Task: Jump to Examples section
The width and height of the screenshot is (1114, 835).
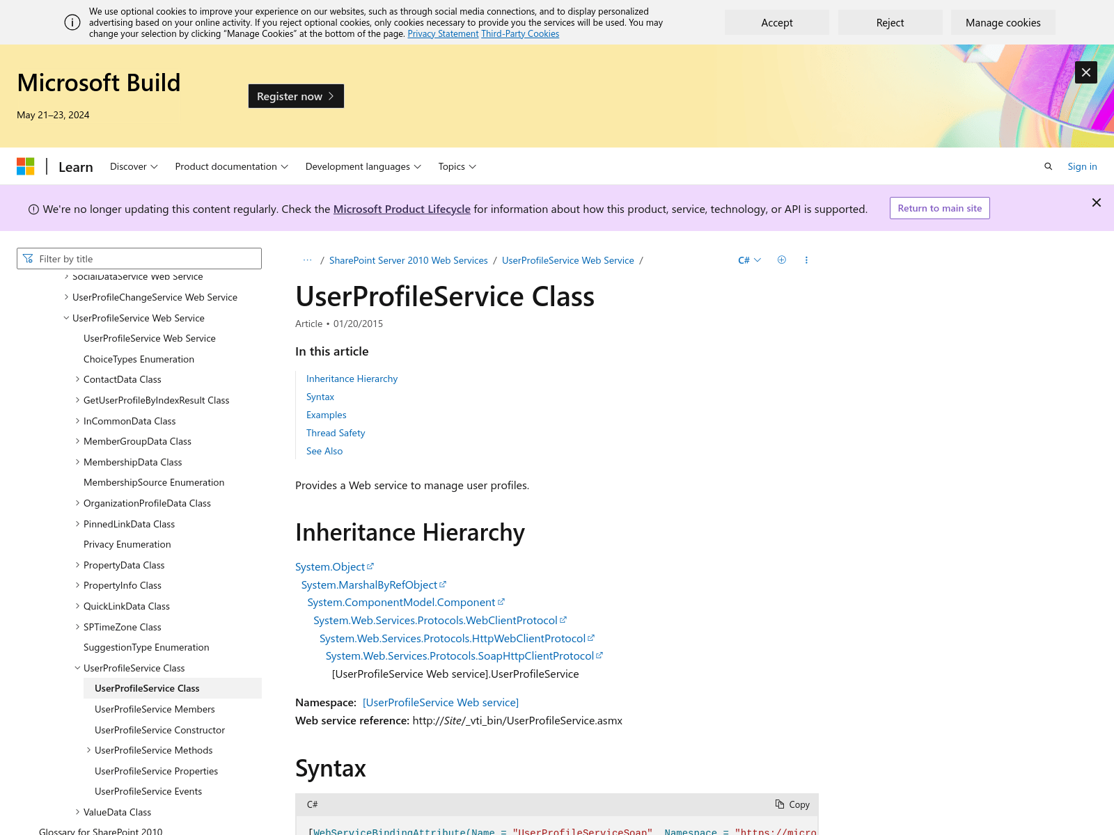Action: [x=326, y=415]
